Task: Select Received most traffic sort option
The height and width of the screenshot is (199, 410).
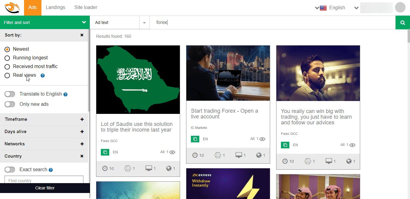Action: pyautogui.click(x=7, y=67)
